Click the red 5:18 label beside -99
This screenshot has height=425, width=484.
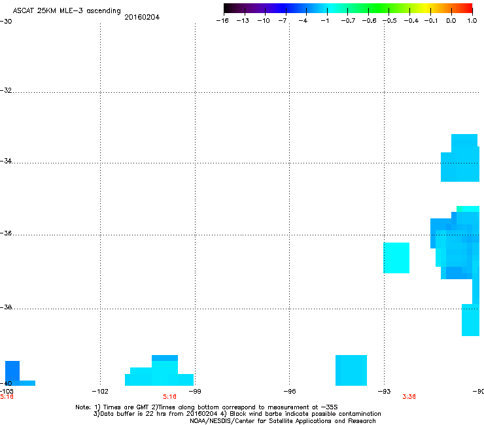[x=170, y=397]
